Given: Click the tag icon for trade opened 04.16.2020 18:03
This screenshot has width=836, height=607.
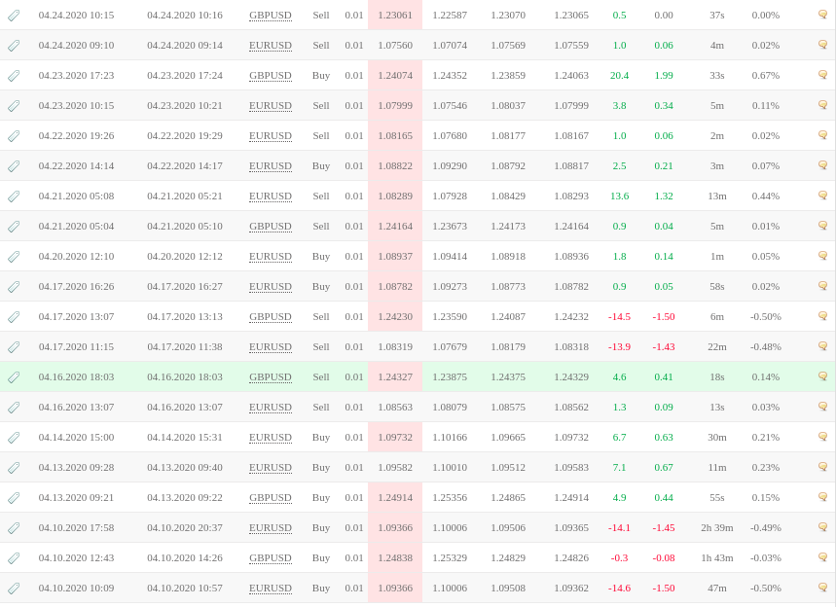Looking at the screenshot, I should pyautogui.click(x=14, y=377).
